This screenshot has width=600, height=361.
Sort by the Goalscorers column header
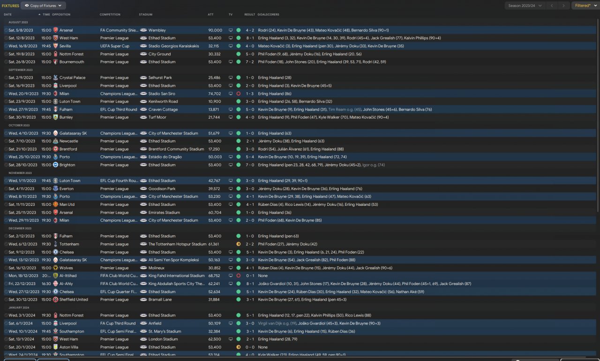click(268, 15)
